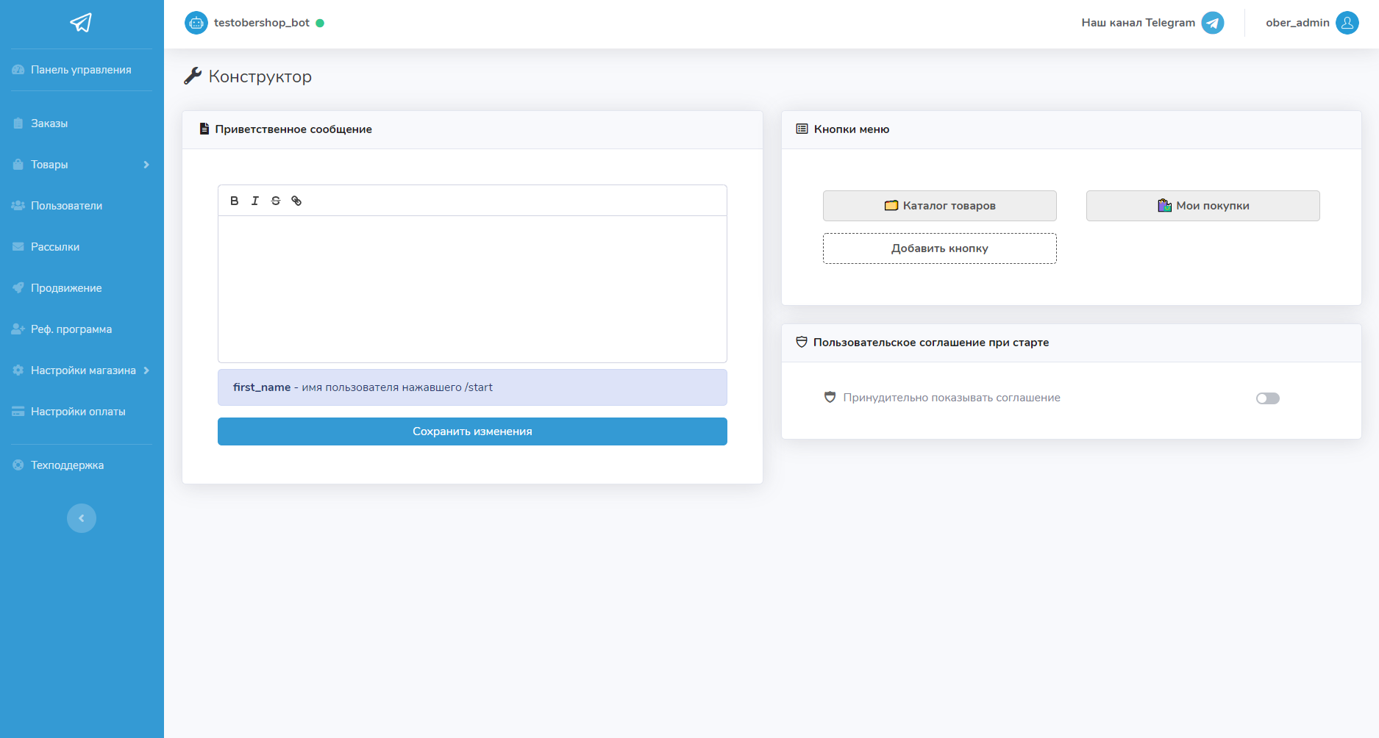Click Мои покупки menu button
The width and height of the screenshot is (1379, 738).
point(1202,206)
